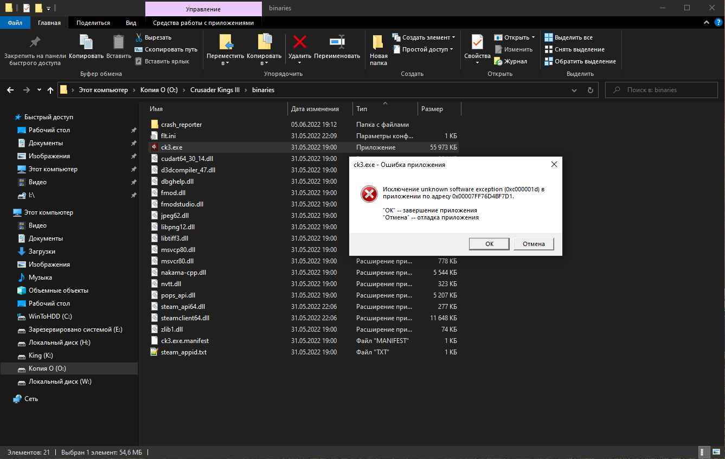Close the ck3.exe error dialog
Screen dimensions: 725x459
coord(554,164)
